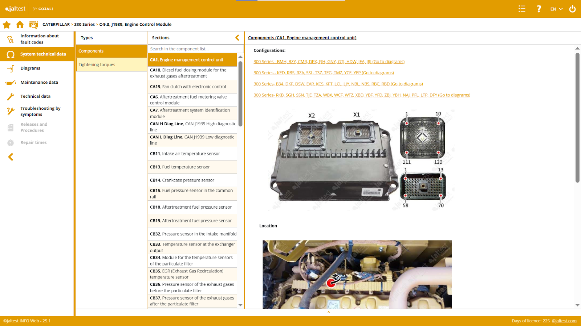The height and width of the screenshot is (326, 581).
Task: Open Maintenance data section
Action: coord(37,83)
